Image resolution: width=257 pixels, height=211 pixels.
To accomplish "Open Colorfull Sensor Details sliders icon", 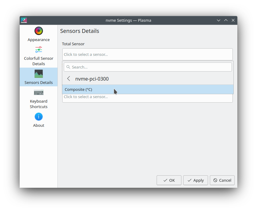I will 39,50.
